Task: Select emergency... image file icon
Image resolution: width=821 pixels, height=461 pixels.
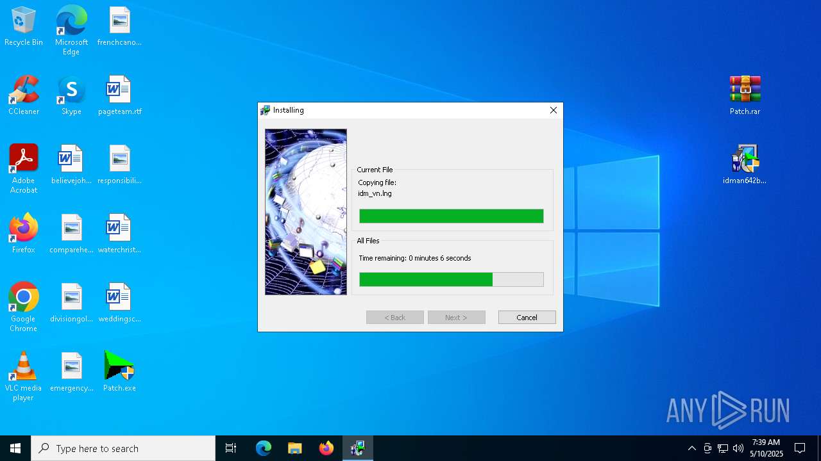Action: click(x=71, y=373)
